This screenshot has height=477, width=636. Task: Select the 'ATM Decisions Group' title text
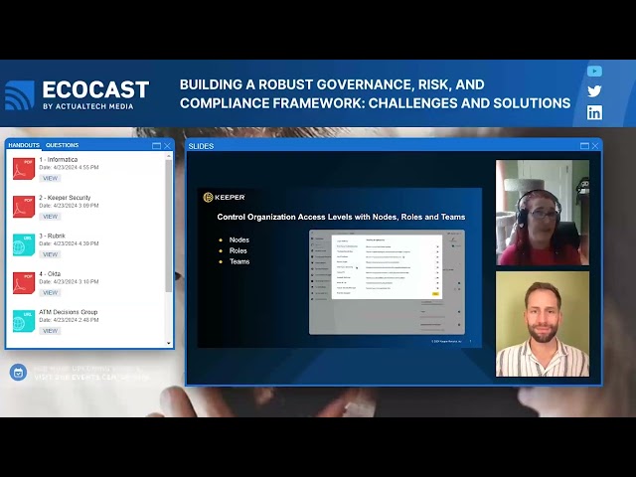click(x=69, y=312)
